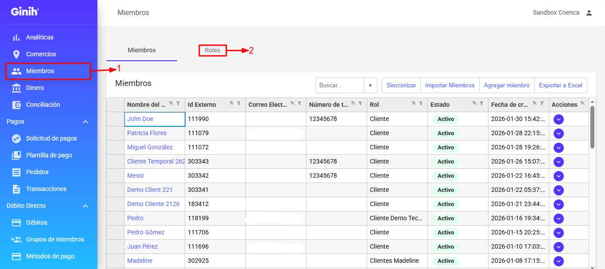Open actions dropdown for John Doe
The height and width of the screenshot is (269, 605).
click(x=558, y=119)
